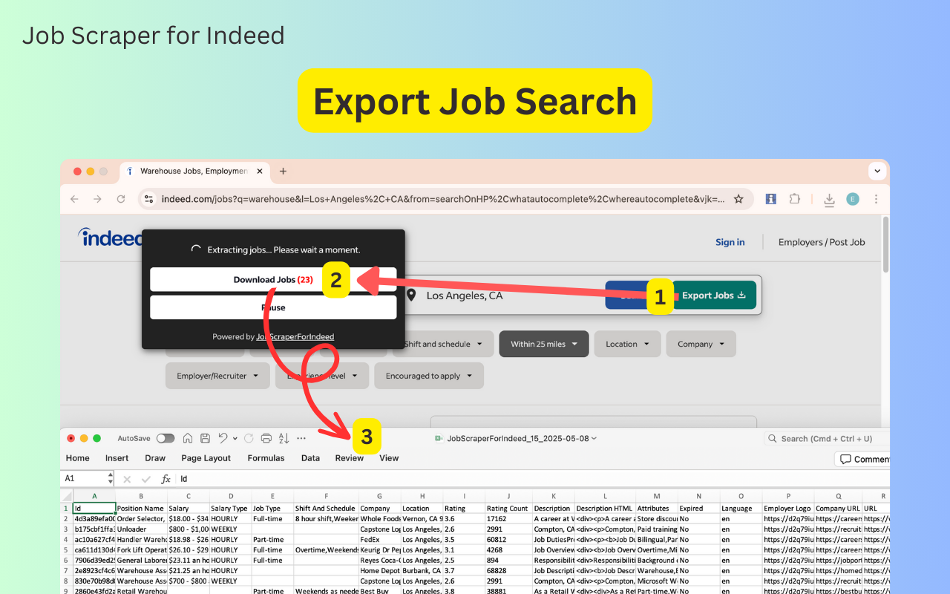Screen dimensions: 950x594
Task: Click the Excel Comments button
Action: pyautogui.click(x=862, y=459)
